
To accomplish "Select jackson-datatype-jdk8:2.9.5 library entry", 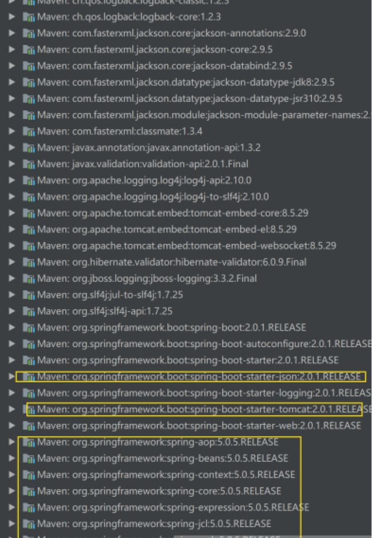I will coord(186,83).
